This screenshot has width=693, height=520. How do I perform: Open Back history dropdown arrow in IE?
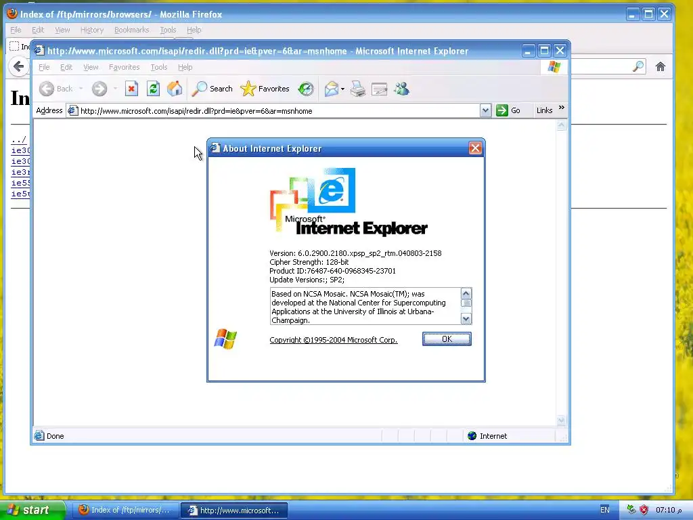[x=81, y=89]
